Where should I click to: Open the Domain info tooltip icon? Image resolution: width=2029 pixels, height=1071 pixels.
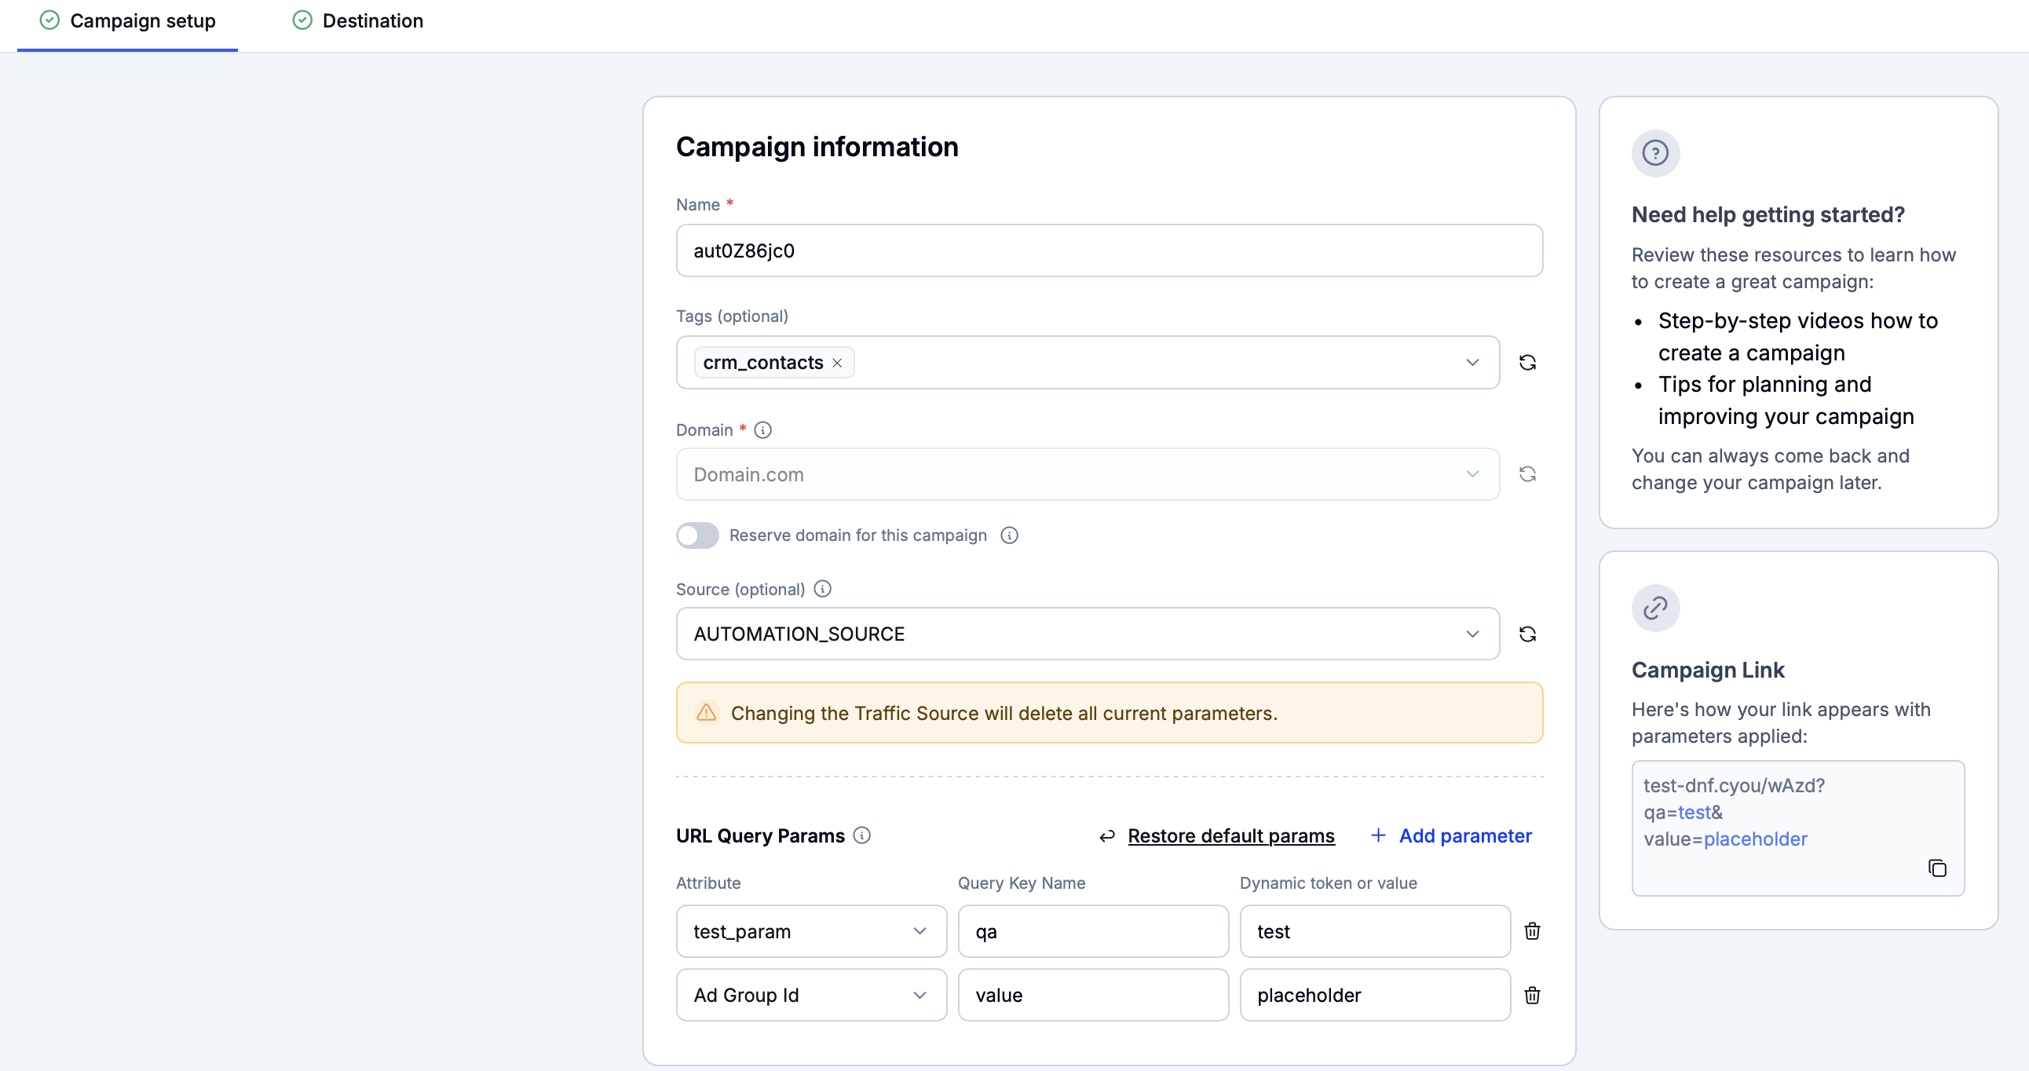point(762,430)
